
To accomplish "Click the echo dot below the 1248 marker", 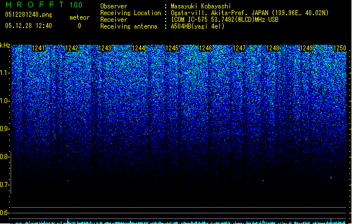I will click(x=263, y=181).
